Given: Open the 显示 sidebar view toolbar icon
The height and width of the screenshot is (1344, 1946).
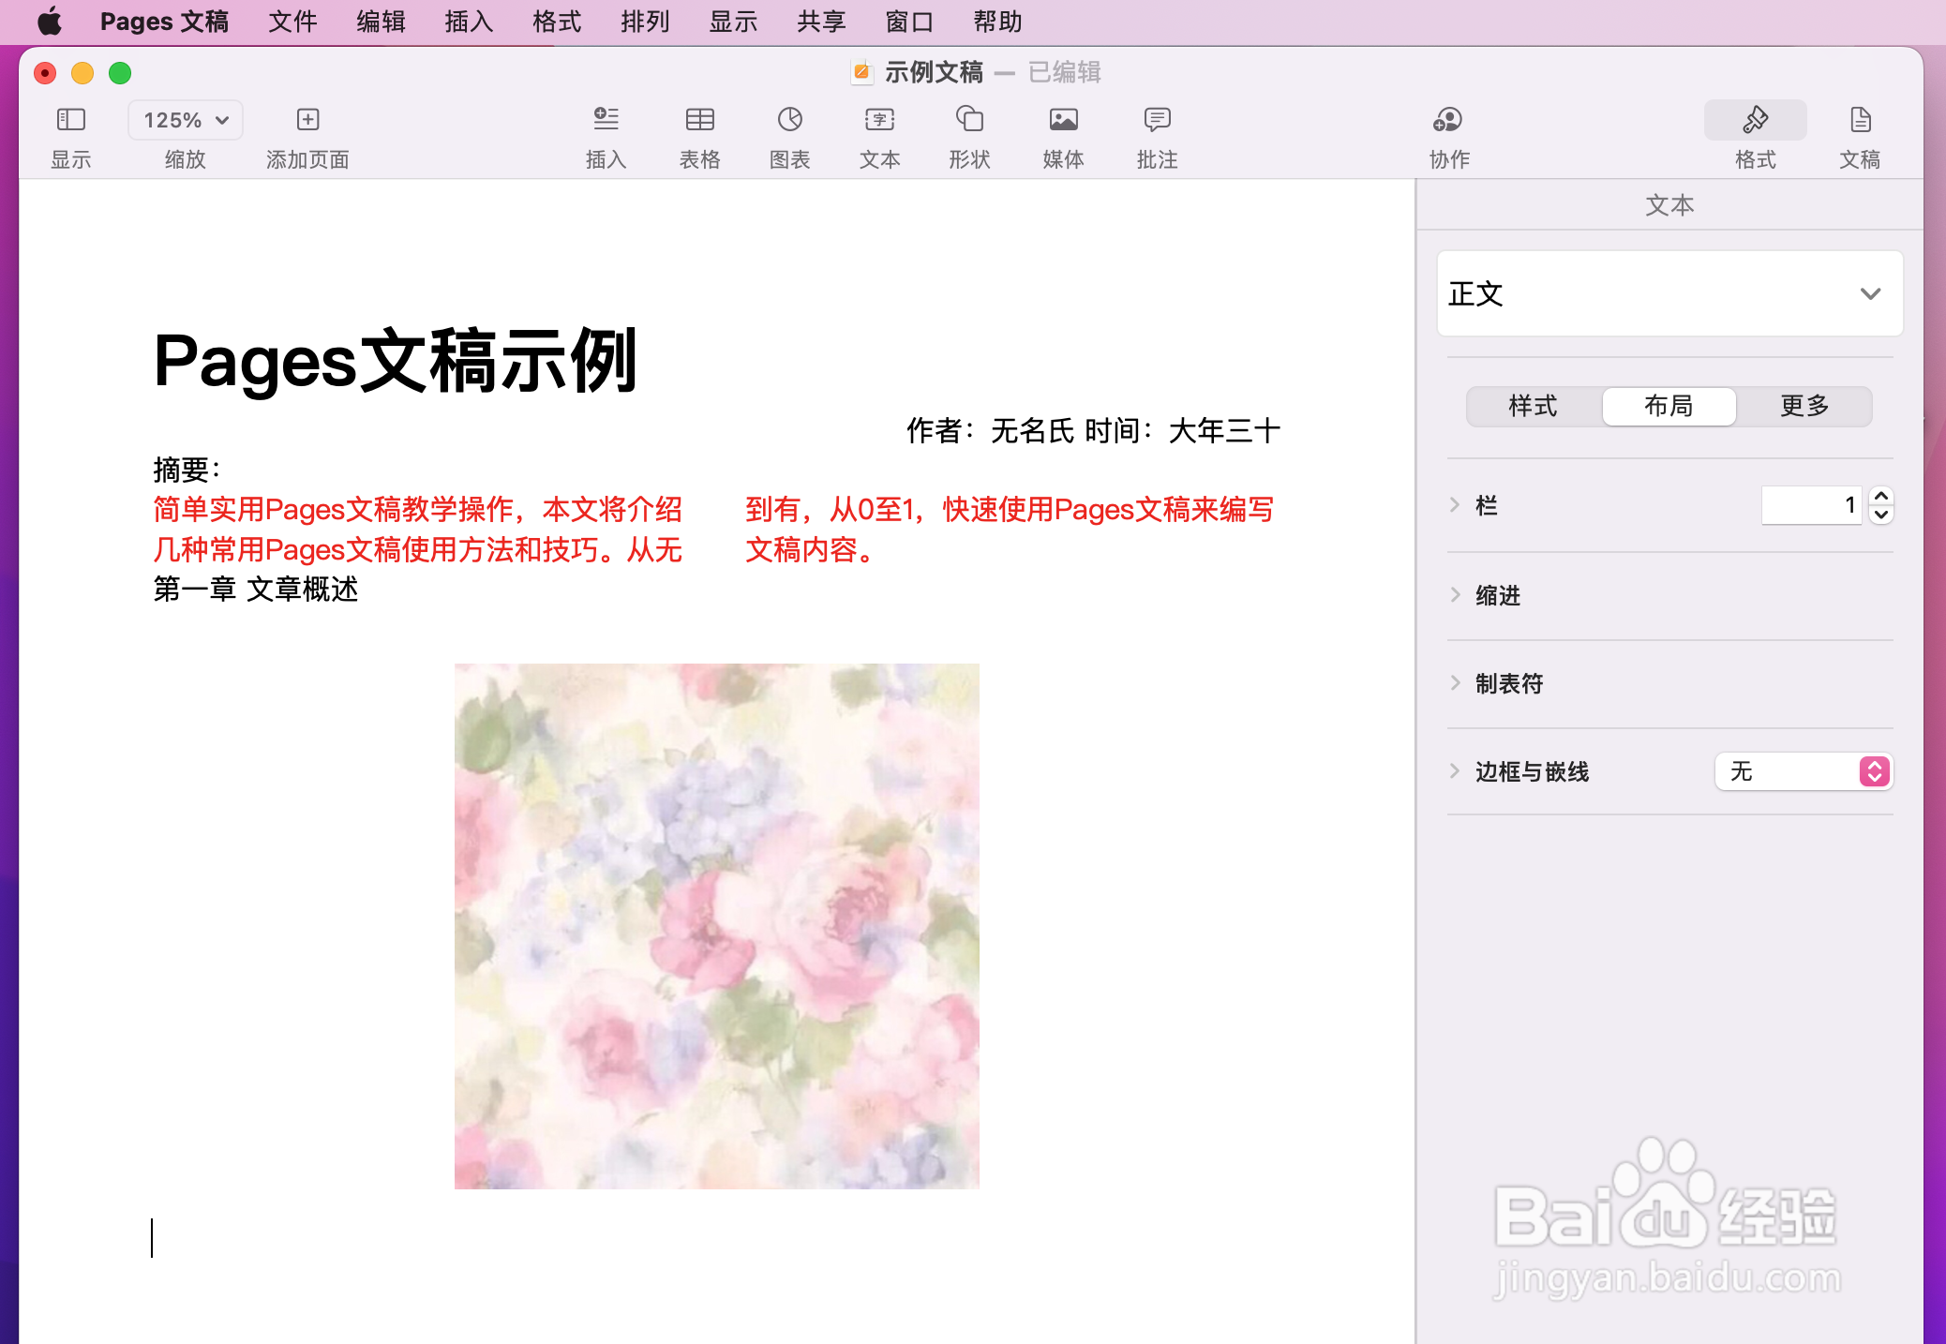Looking at the screenshot, I should tap(71, 120).
